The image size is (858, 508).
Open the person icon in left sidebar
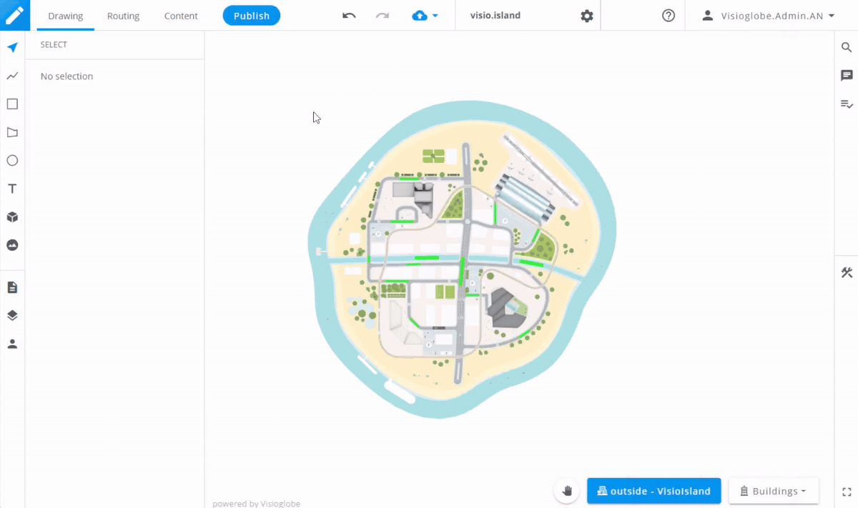point(12,344)
